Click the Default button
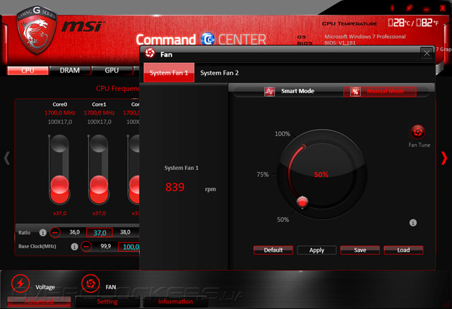Image resolution: width=452 pixels, height=309 pixels. (x=273, y=250)
